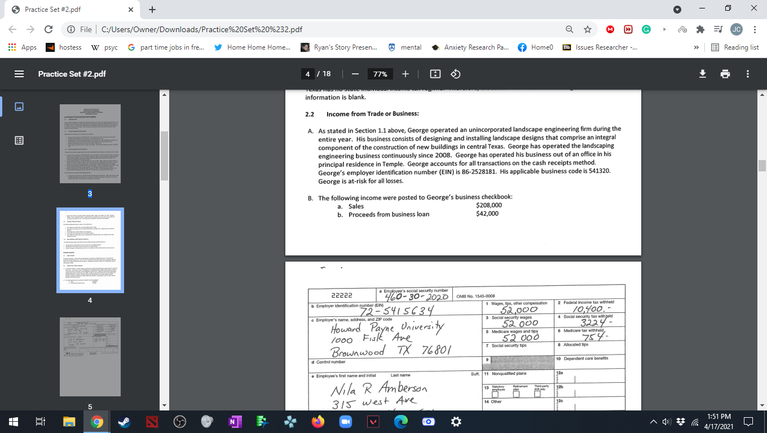Zoom in the PDF with plus button
This screenshot has width=767, height=433.
click(405, 74)
